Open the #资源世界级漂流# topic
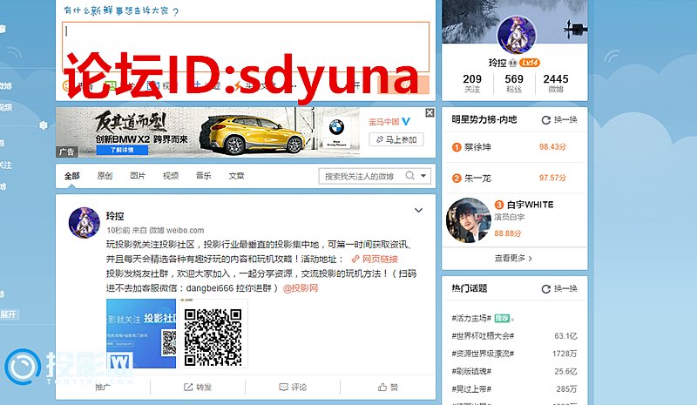Screen dimensions: 697x405 483,354
